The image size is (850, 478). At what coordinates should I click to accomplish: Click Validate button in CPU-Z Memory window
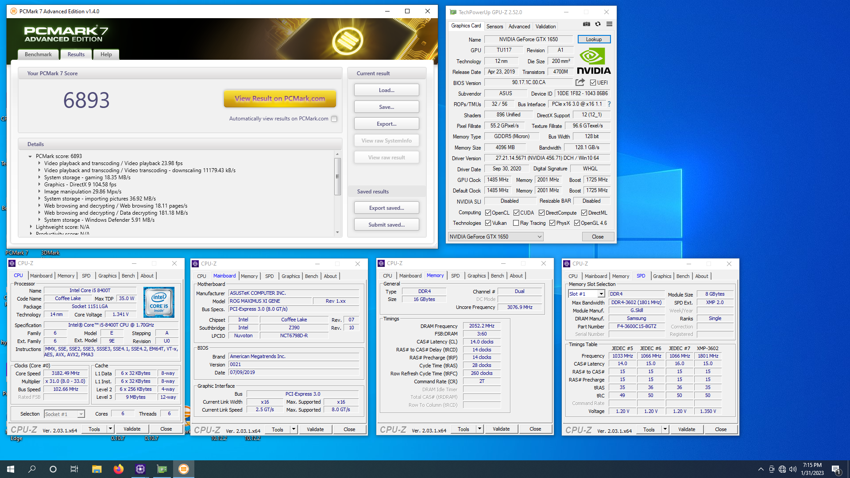point(501,429)
